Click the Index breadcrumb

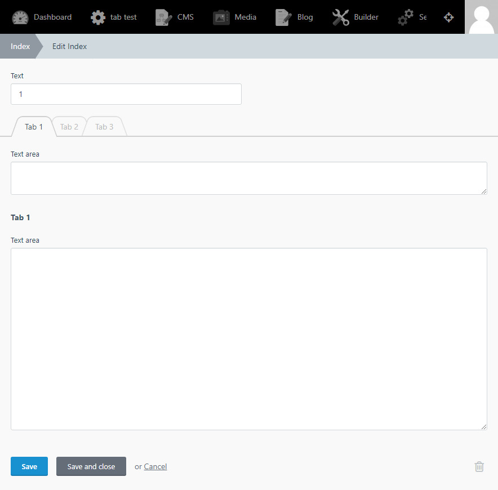[x=20, y=46]
